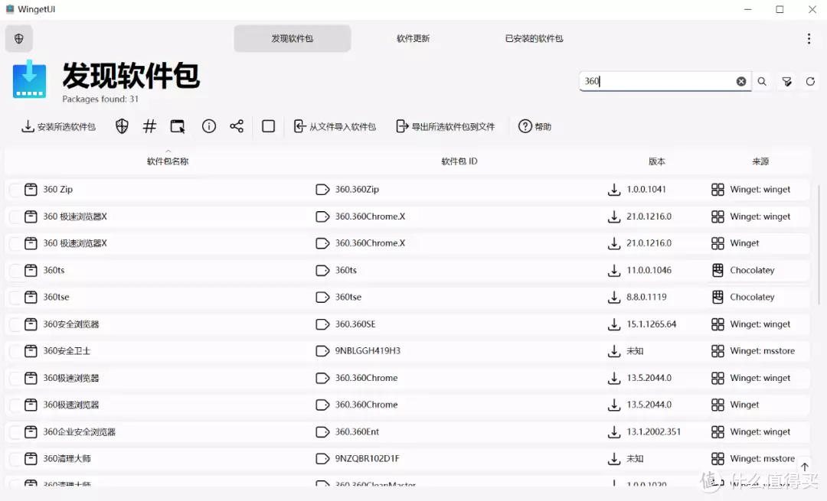Open the search filter options icon
Screen dimensions: 827x501
(786, 82)
